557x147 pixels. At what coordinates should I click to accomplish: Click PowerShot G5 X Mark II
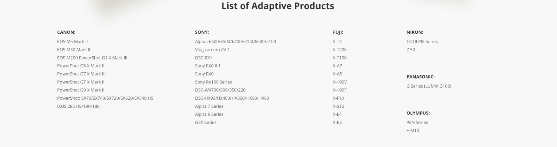point(81,66)
